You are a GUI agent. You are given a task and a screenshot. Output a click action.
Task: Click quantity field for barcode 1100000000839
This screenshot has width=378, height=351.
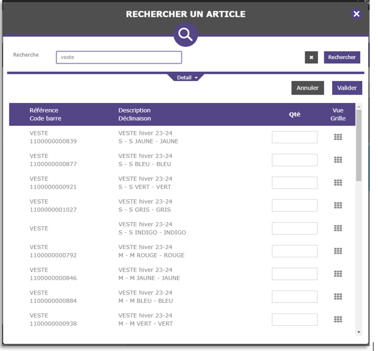295,137
